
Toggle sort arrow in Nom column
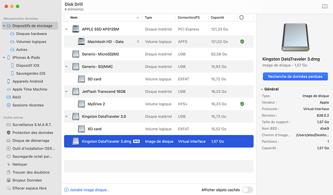[138, 18]
